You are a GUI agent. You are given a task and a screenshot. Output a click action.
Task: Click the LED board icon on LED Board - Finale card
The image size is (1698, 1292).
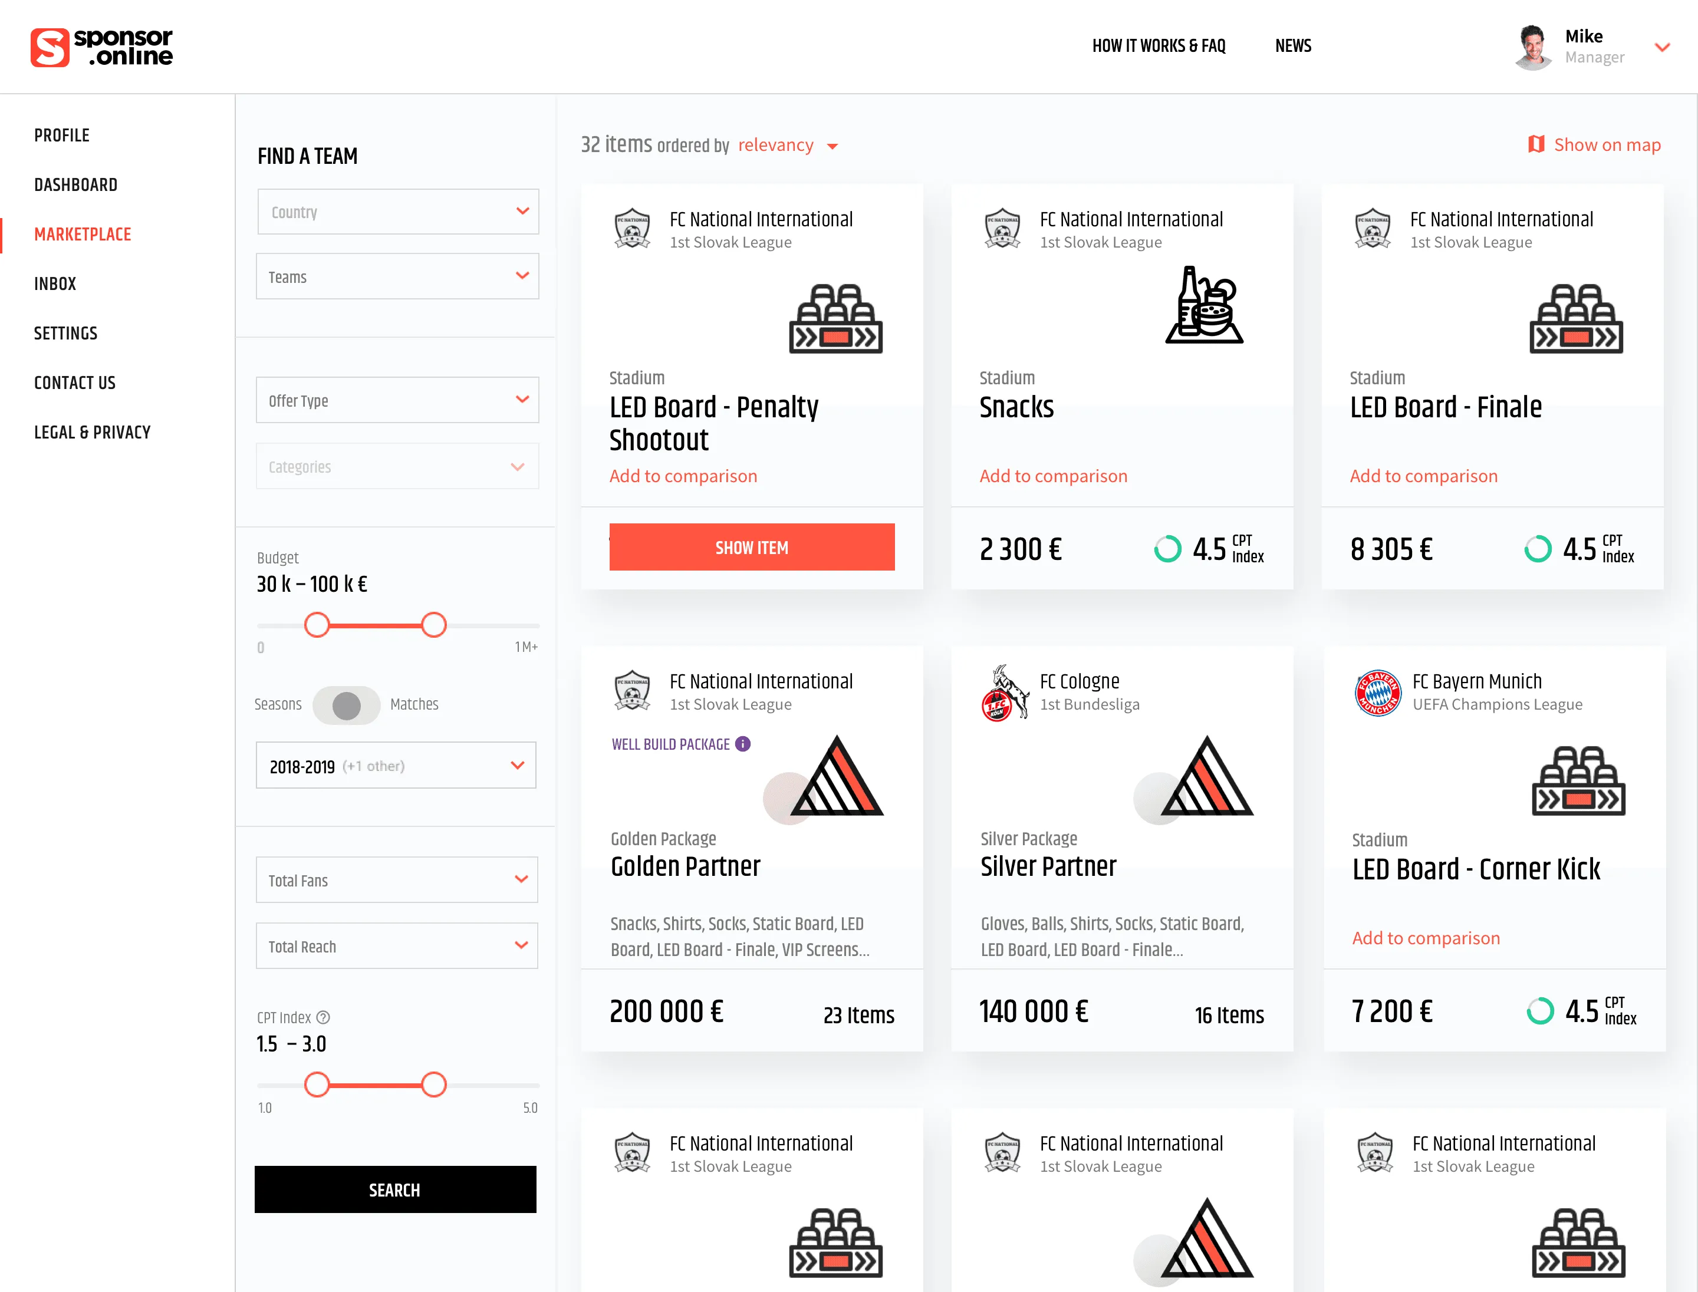1576,318
